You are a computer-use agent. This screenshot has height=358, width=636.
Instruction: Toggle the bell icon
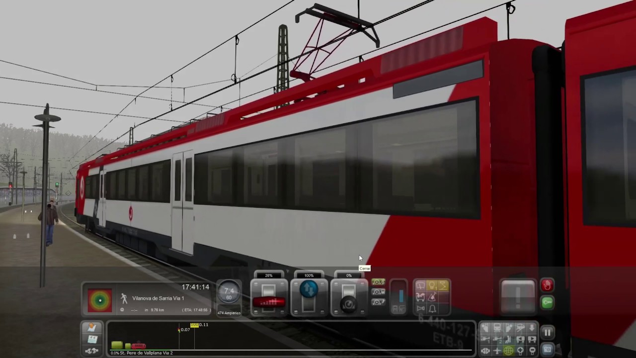tap(432, 308)
